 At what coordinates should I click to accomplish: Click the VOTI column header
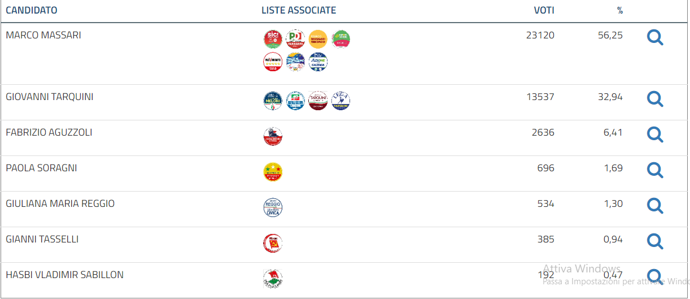(544, 11)
